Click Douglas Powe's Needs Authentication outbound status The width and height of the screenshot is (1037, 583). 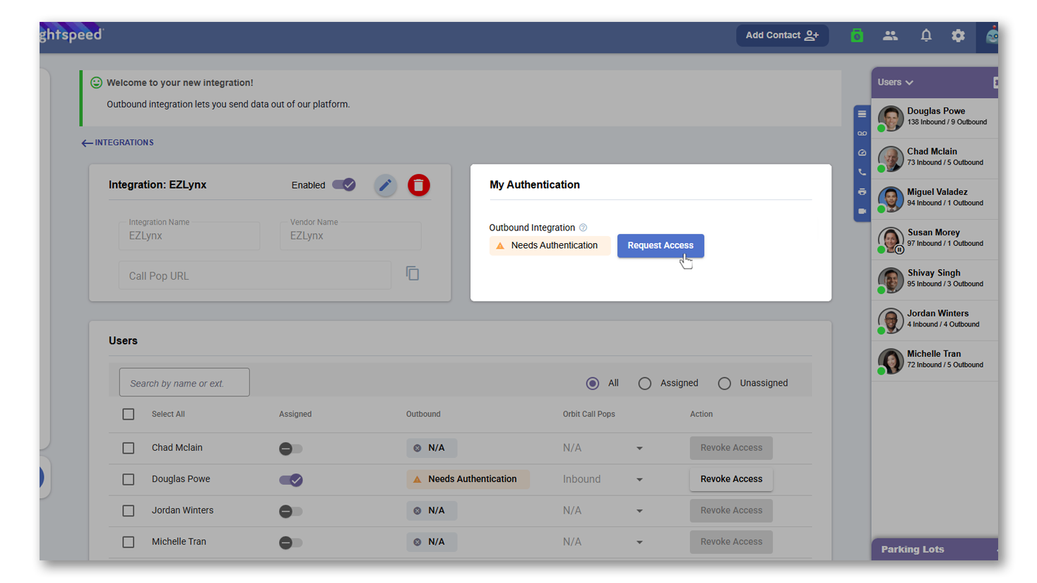click(468, 479)
